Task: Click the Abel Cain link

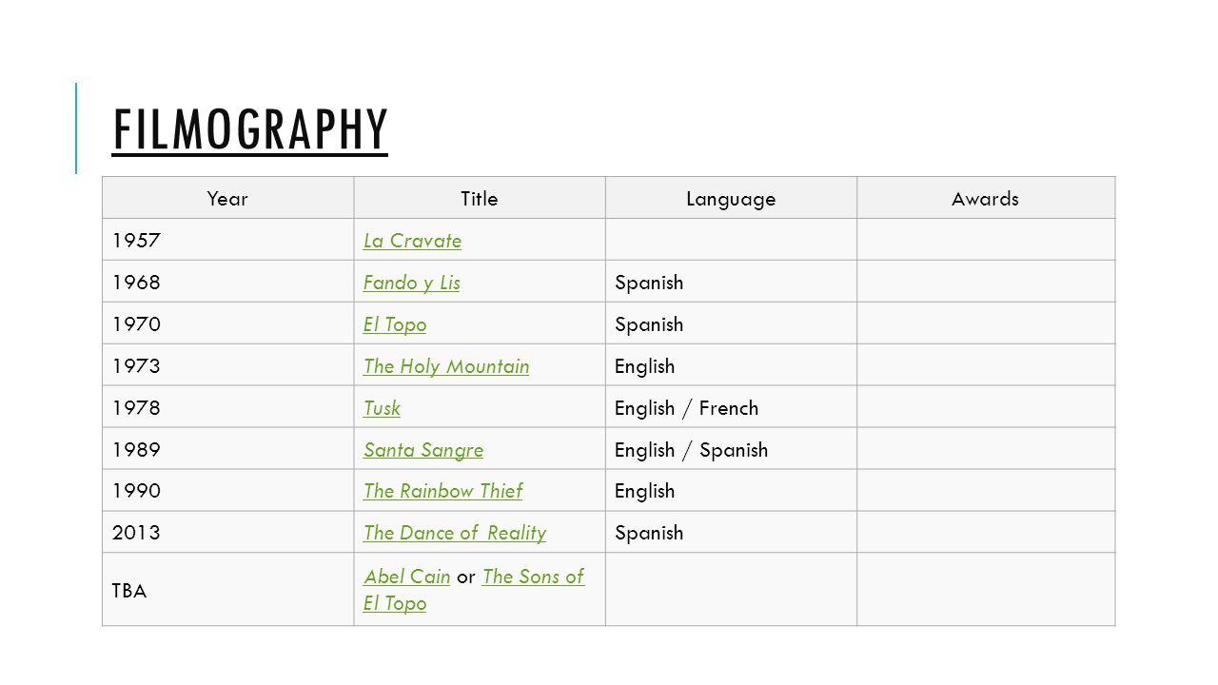Action: coord(406,577)
